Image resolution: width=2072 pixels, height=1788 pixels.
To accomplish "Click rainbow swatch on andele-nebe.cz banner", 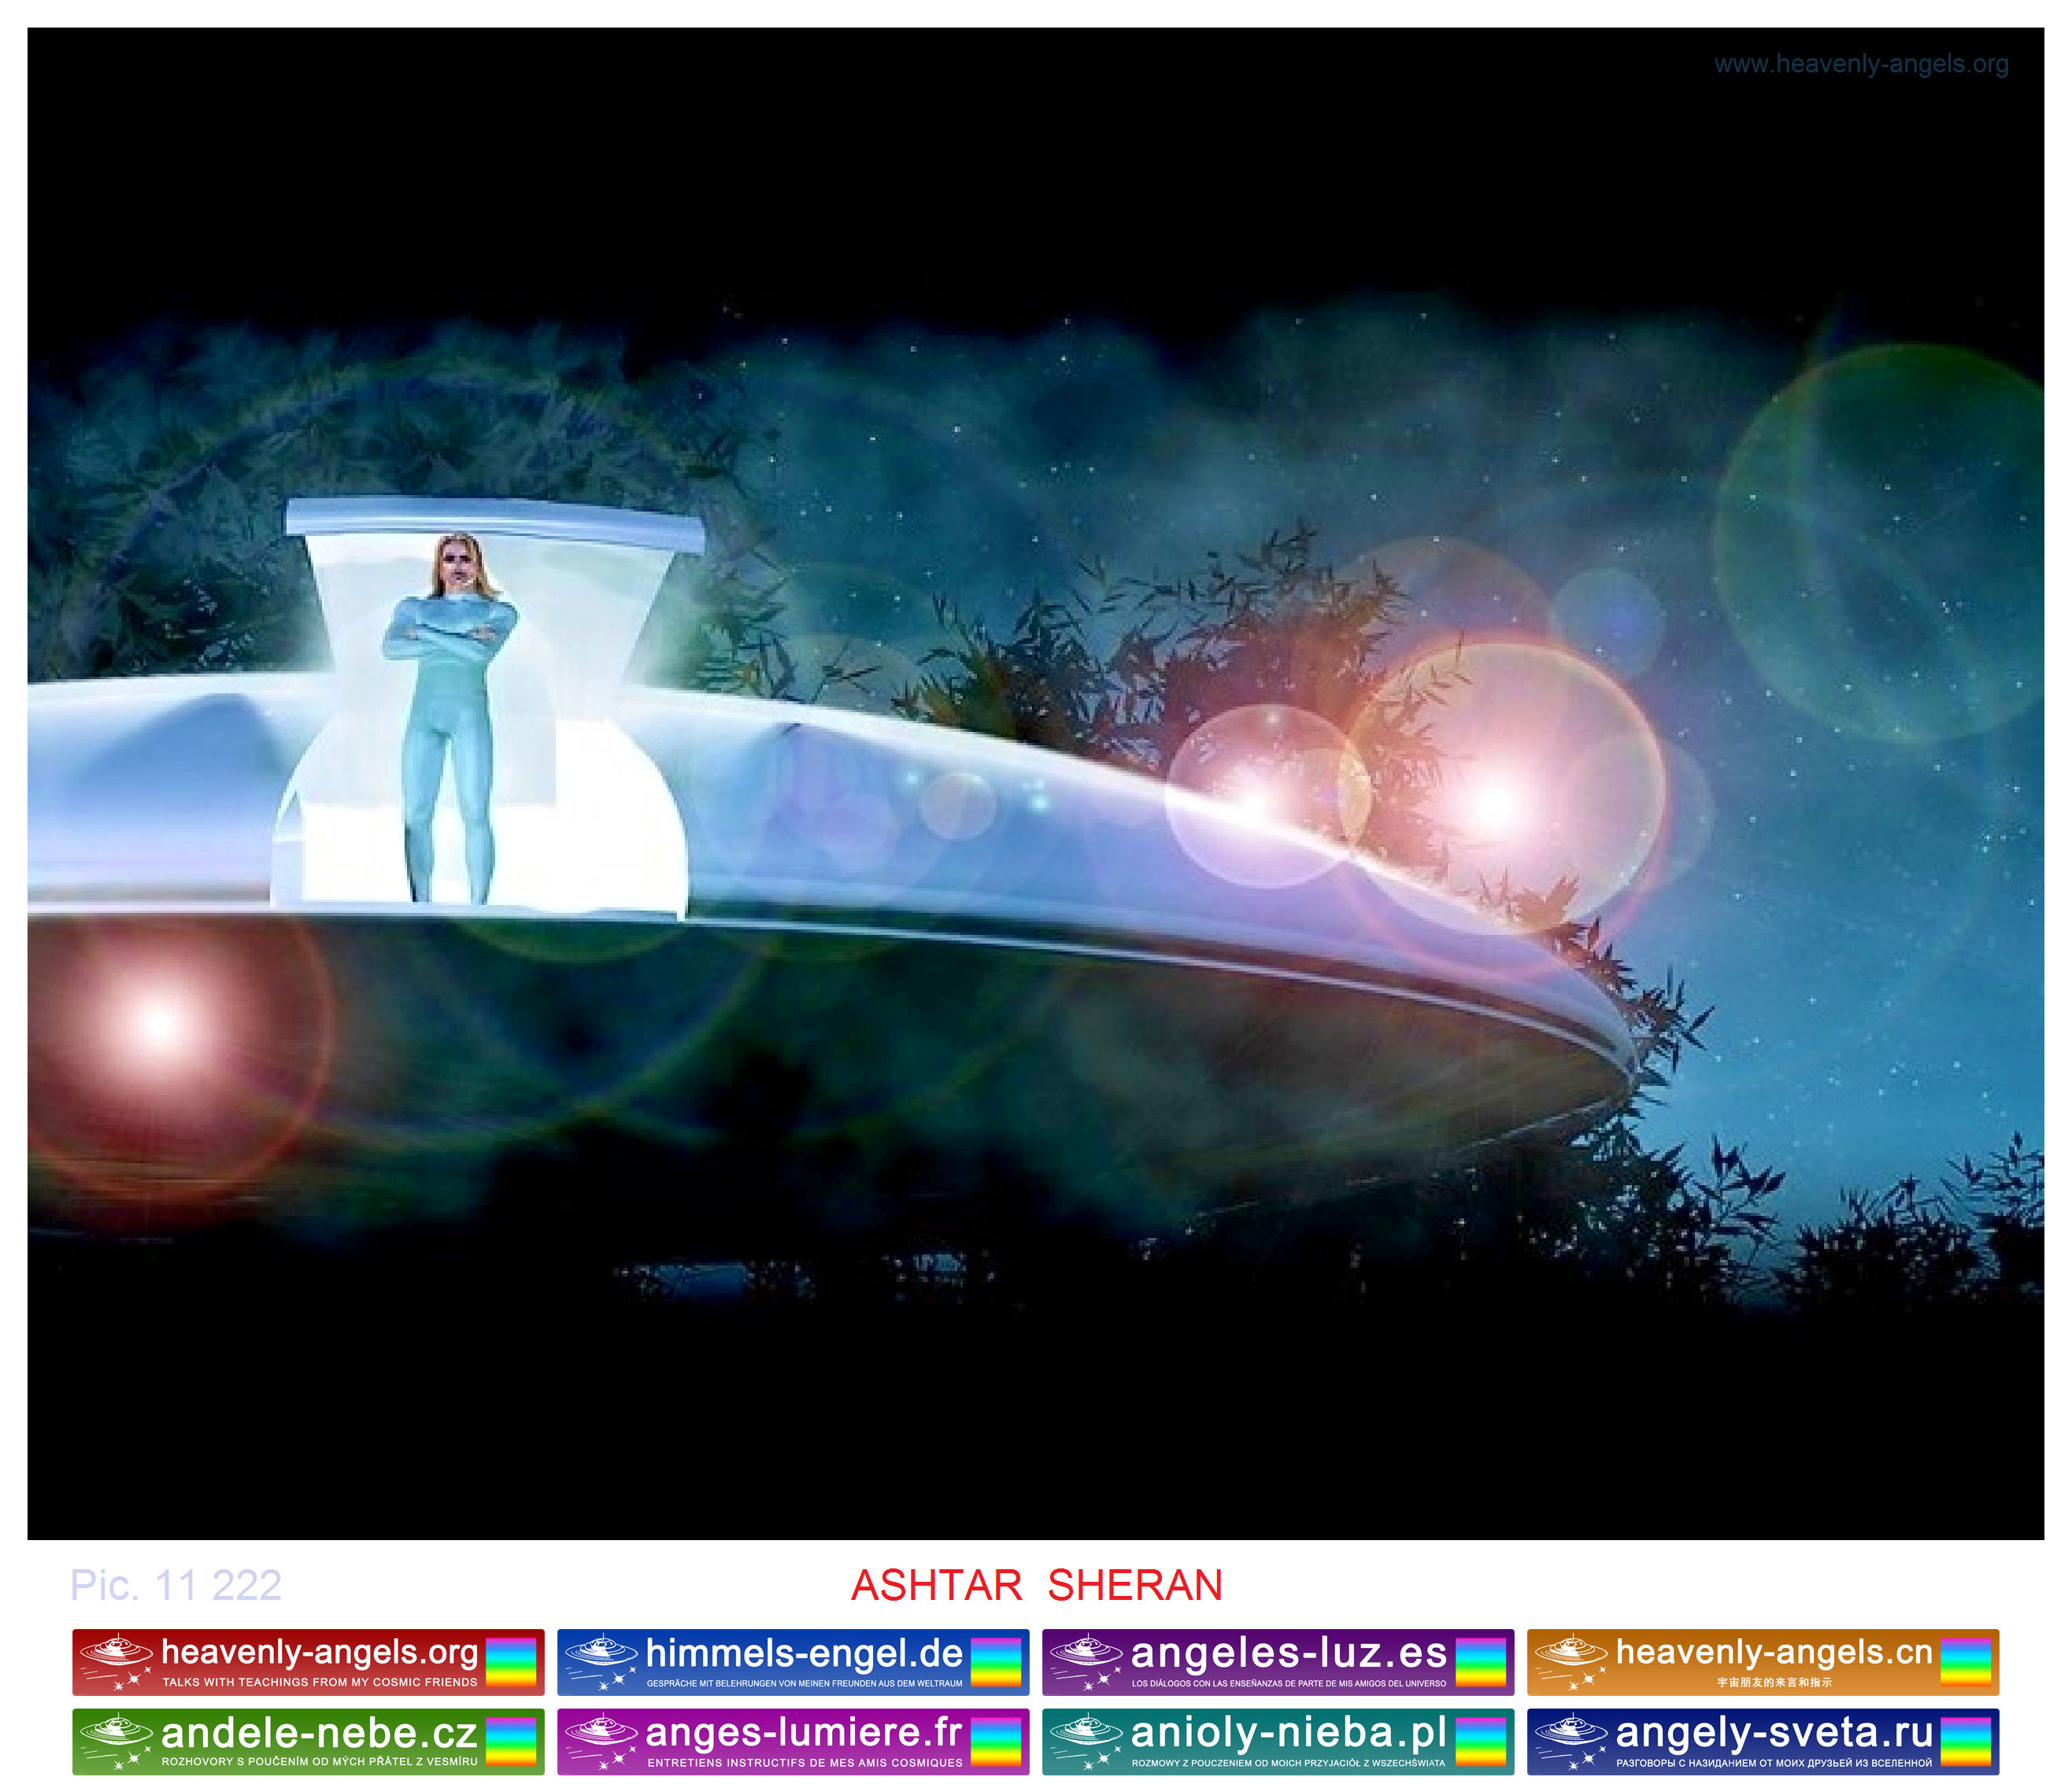I will 511,1741.
